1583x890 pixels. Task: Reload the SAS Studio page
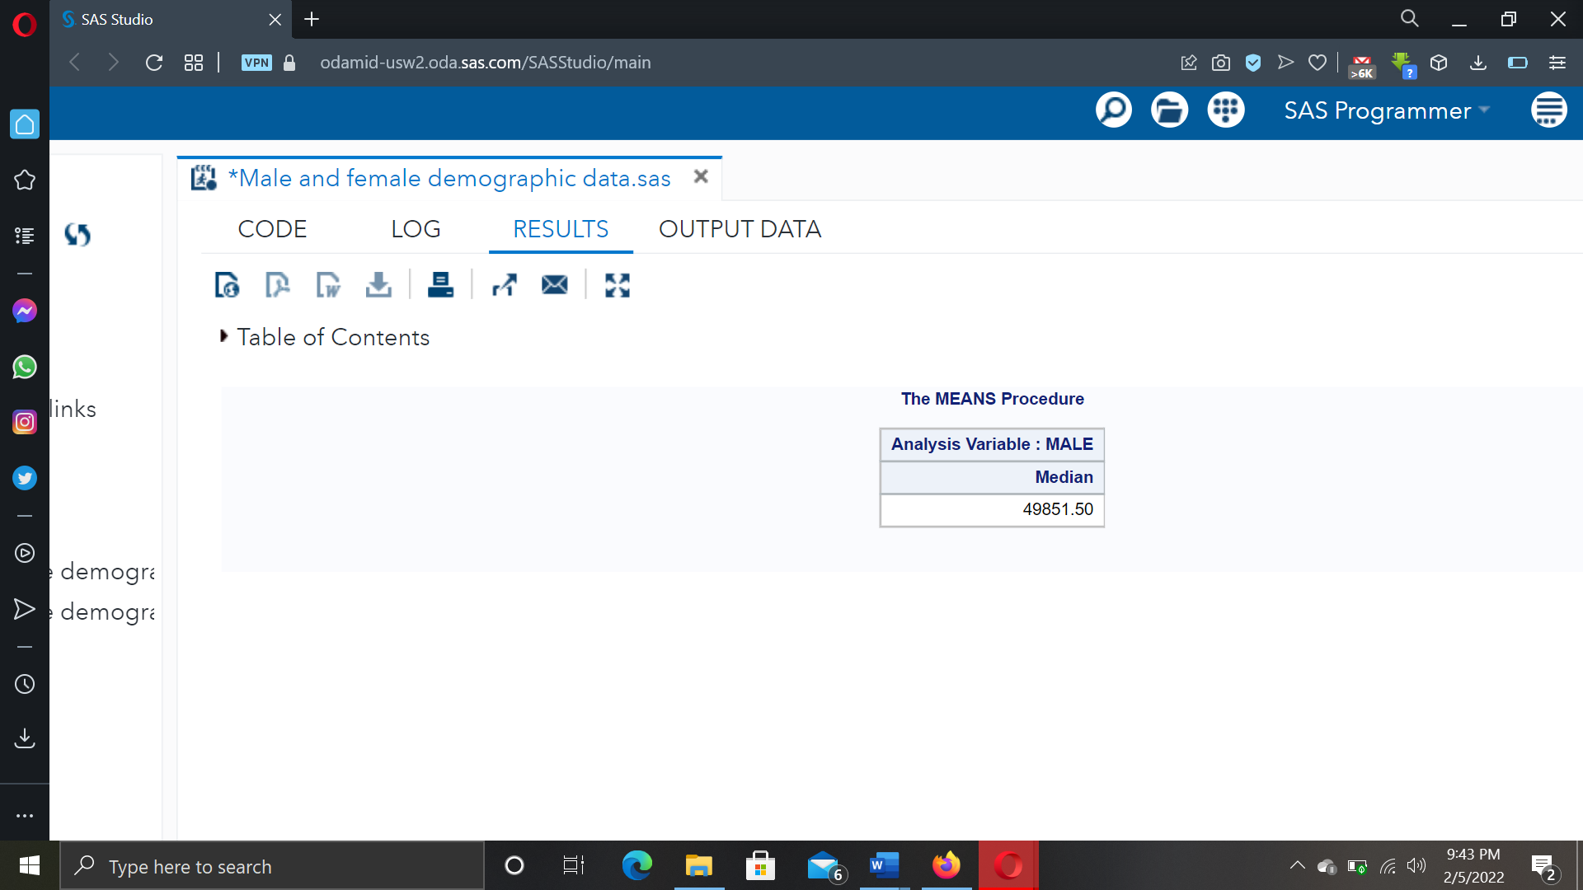(x=153, y=63)
